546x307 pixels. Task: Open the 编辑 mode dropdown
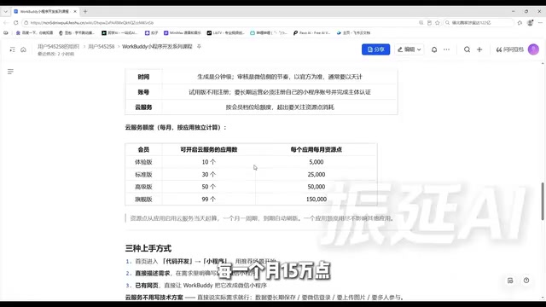pyautogui.click(x=409, y=49)
